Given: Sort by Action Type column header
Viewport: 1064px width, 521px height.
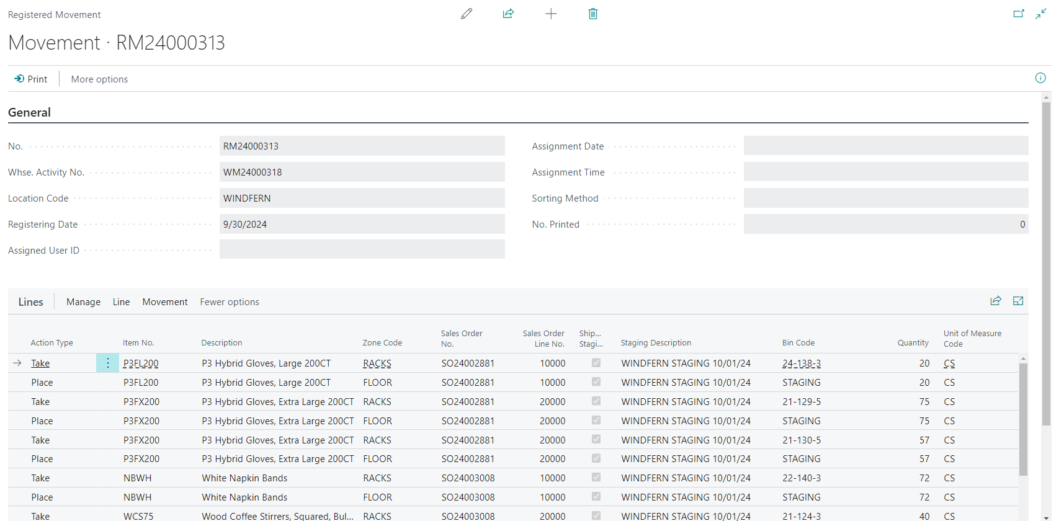Looking at the screenshot, I should pos(51,342).
